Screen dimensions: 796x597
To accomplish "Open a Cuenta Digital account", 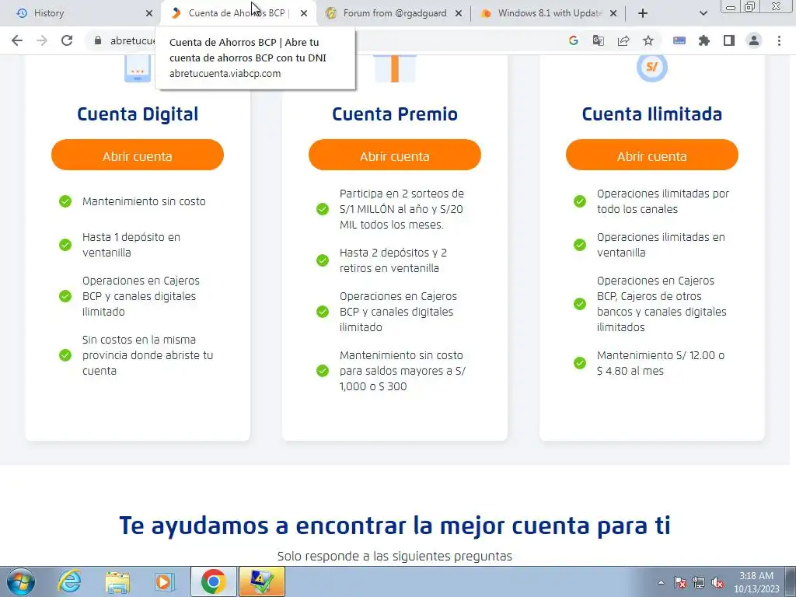I will point(138,155).
